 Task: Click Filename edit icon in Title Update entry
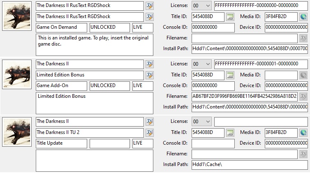click(x=303, y=154)
